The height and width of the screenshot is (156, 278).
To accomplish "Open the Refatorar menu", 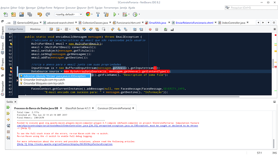I will [59, 8].
